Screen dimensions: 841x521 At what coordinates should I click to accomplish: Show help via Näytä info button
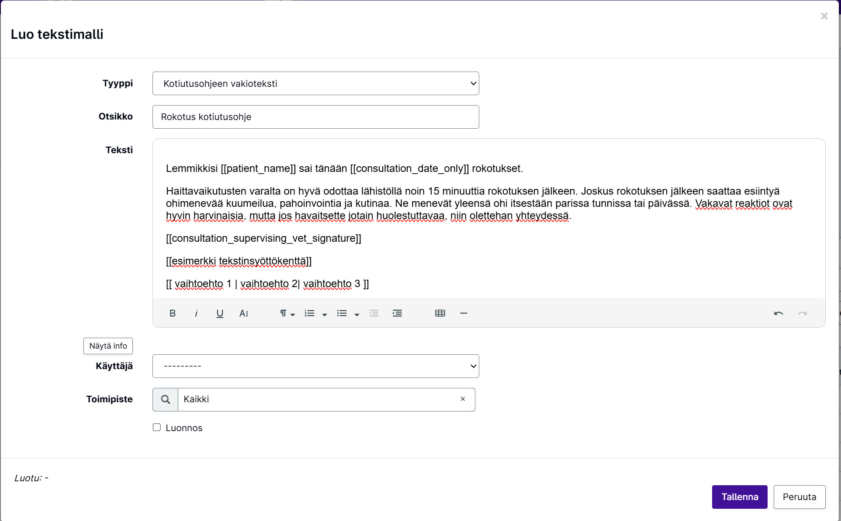click(x=108, y=346)
